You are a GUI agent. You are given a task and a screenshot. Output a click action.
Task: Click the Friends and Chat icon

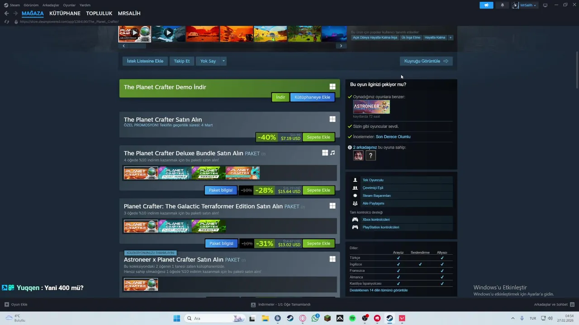pyautogui.click(x=572, y=304)
